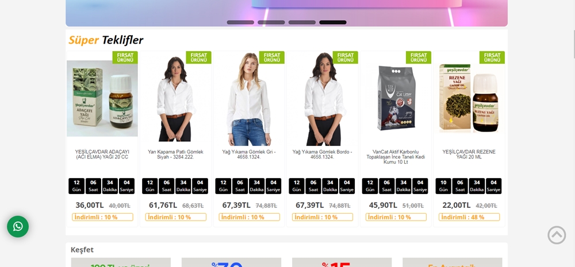Open the Yeşilçavdar Adaçayı Yağı product image
The width and height of the screenshot is (575, 267).
102,99
